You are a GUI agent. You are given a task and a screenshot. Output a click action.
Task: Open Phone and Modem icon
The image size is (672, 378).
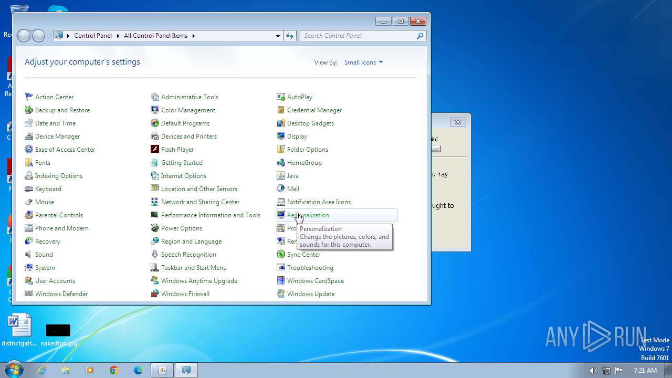coord(29,228)
